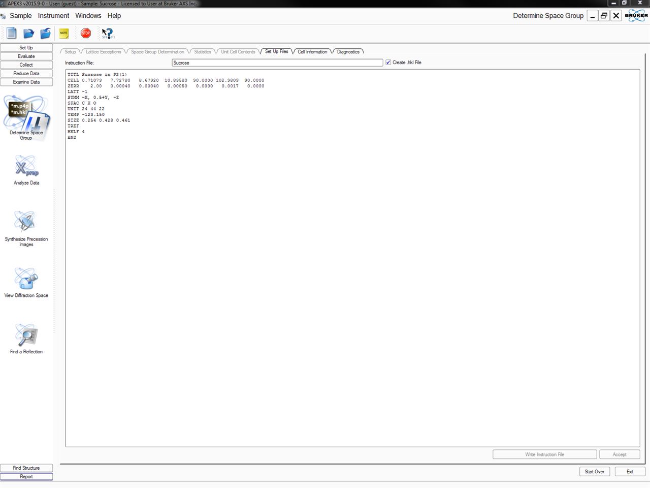This screenshot has width=650, height=488.
Task: Click the Exit button
Action: [x=630, y=472]
